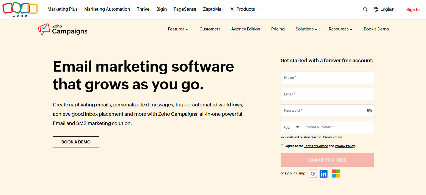Viewport: 426px width, 195px height.
Task: Open the +62 country code selector
Action: coord(291,127)
